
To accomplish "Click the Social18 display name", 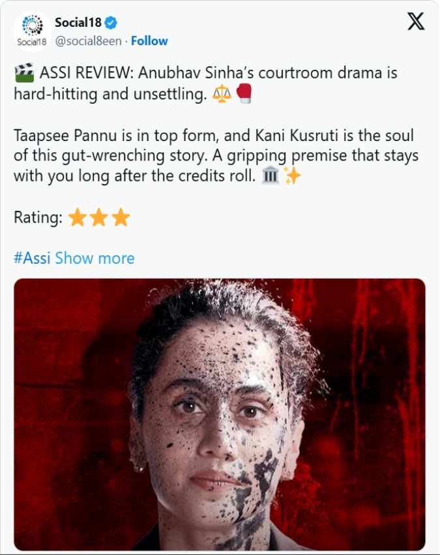I will pyautogui.click(x=78, y=23).
